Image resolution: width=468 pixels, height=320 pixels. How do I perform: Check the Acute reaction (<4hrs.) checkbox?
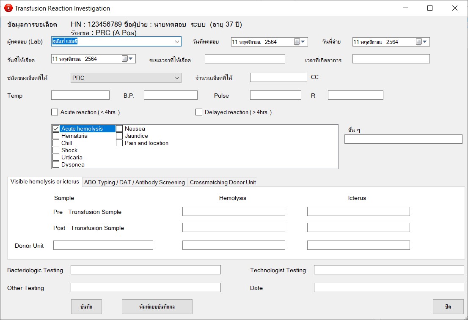[x=55, y=112]
